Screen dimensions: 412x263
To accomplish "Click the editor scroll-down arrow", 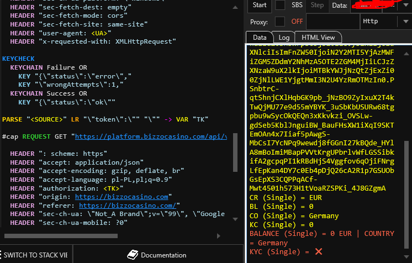I will point(235,219).
